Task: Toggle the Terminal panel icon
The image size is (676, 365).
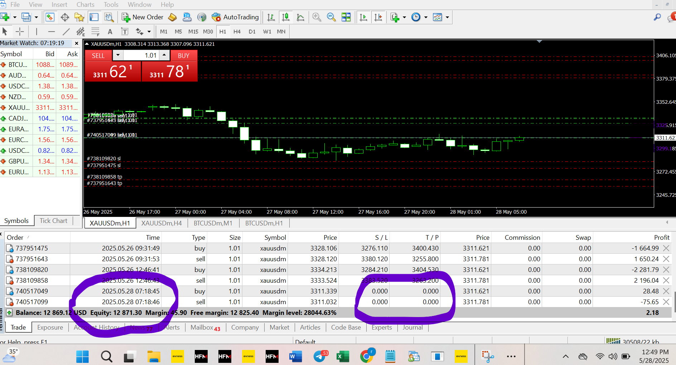Action: [x=94, y=17]
